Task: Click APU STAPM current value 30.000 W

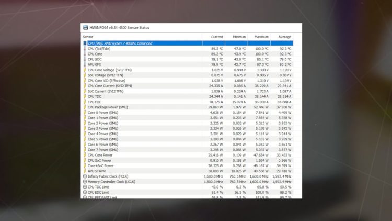Action: click(x=215, y=171)
